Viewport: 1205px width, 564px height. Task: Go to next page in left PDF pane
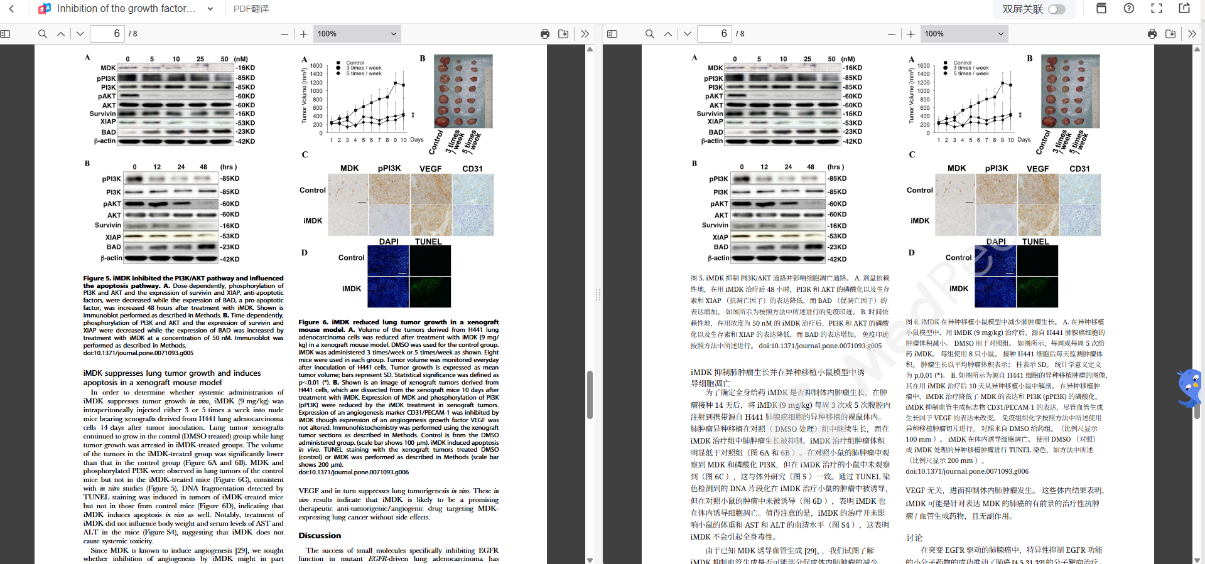coord(80,34)
